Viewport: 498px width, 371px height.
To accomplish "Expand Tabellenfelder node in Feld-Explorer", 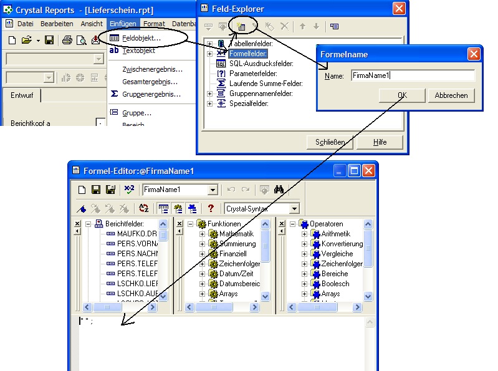I will 209,44.
